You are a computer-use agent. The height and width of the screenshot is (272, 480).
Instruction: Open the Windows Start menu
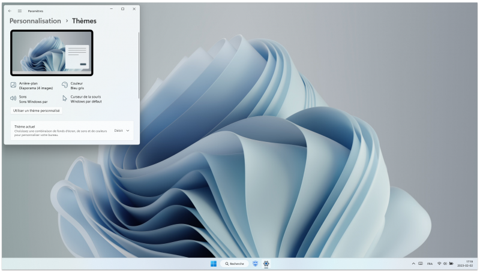[214, 264]
